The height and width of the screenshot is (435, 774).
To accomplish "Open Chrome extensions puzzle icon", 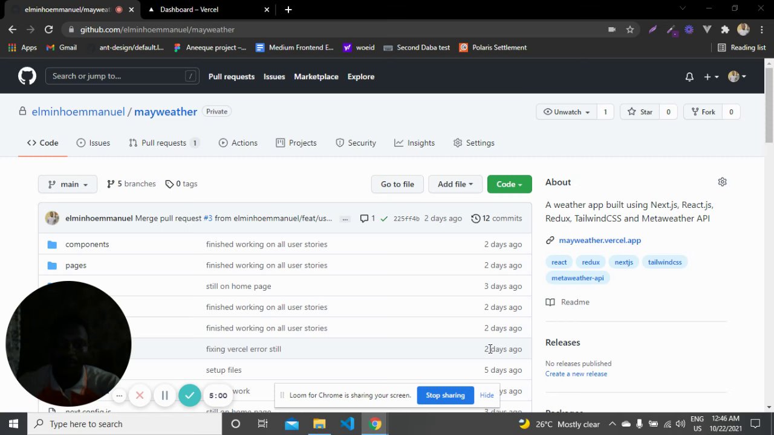I will 725,30.
